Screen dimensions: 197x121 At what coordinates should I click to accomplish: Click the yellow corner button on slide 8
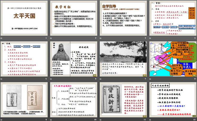tap(194, 75)
